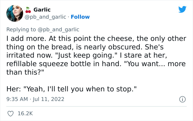
Task: Click the Twitter bird logo
Action: point(182,9)
